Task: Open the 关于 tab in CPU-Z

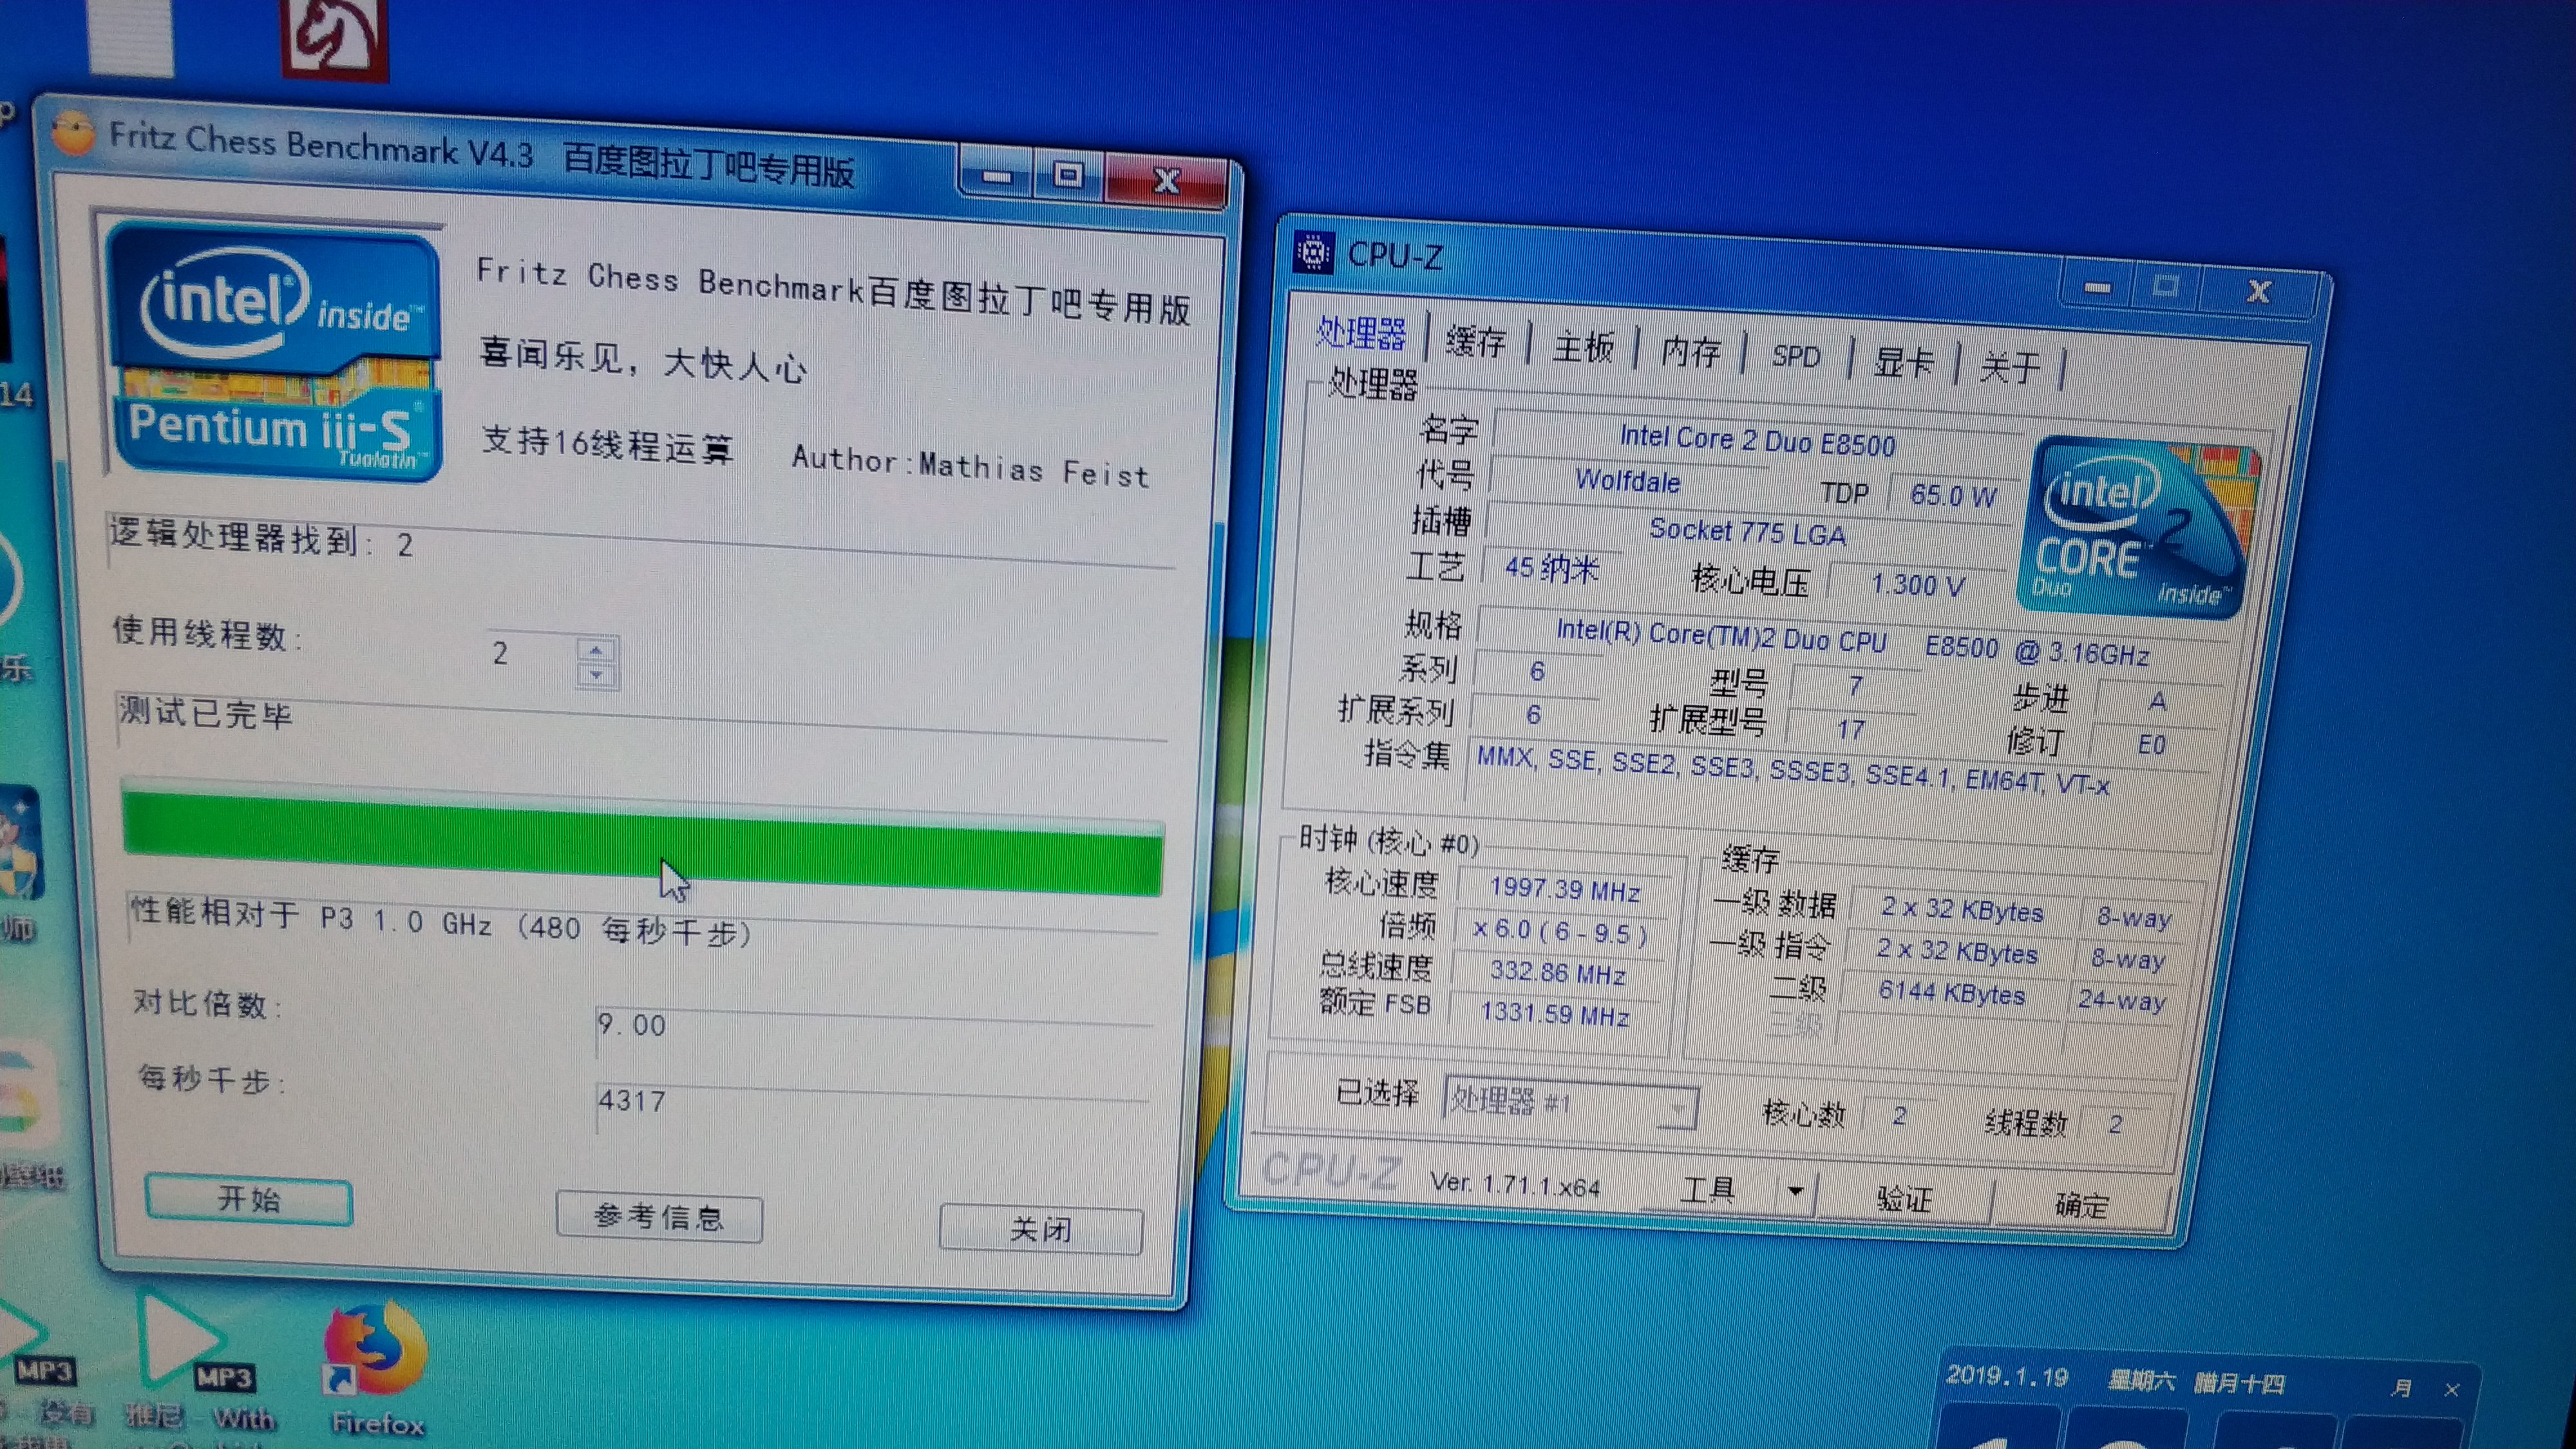Action: pos(2010,367)
